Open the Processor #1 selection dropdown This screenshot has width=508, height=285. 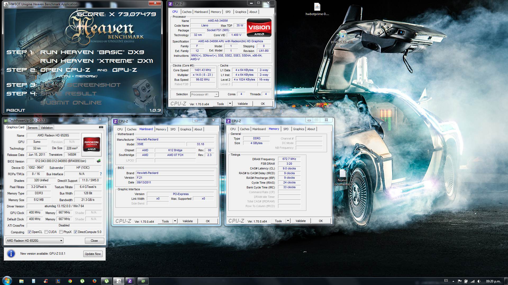204,94
